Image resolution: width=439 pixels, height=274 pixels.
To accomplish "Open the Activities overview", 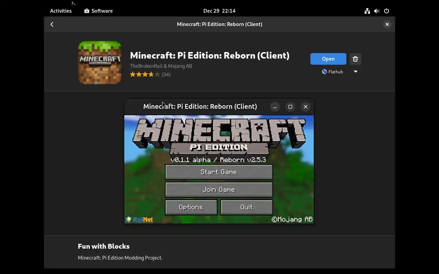I will (61, 11).
